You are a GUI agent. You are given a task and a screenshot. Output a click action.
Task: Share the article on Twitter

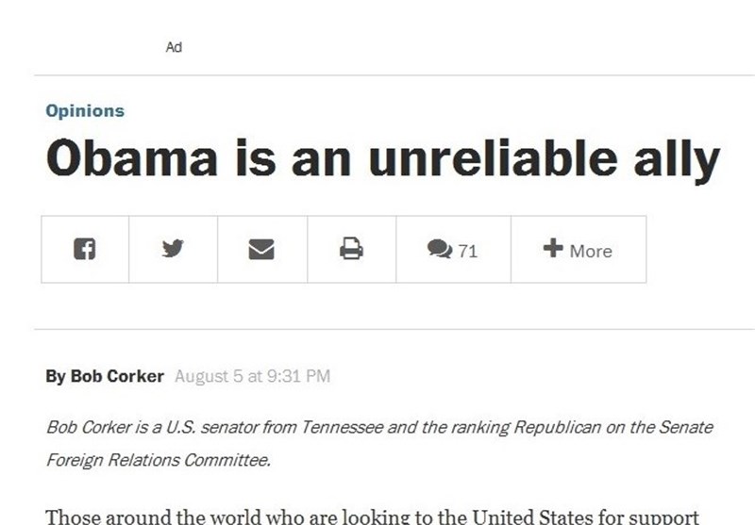(x=173, y=250)
